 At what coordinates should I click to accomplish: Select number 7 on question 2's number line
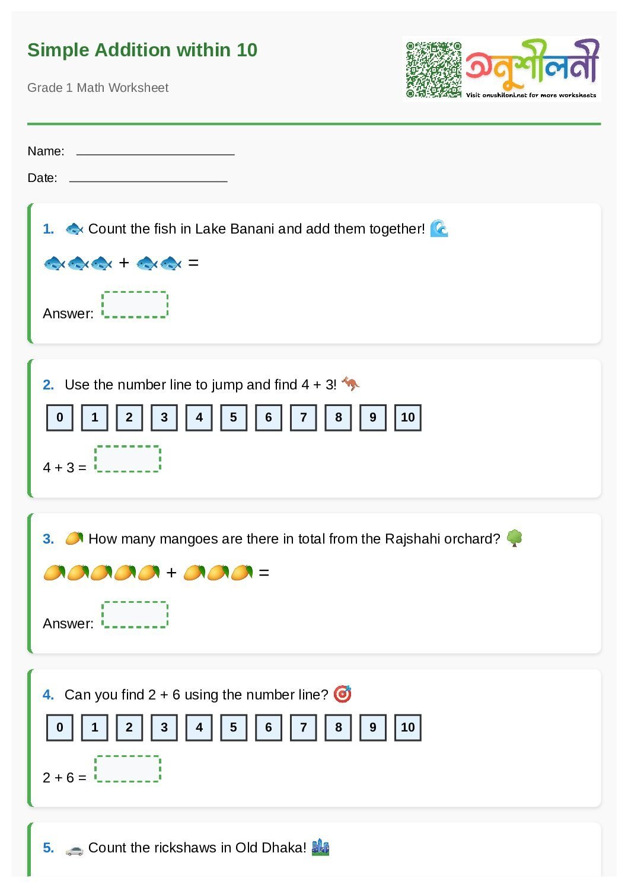[304, 418]
